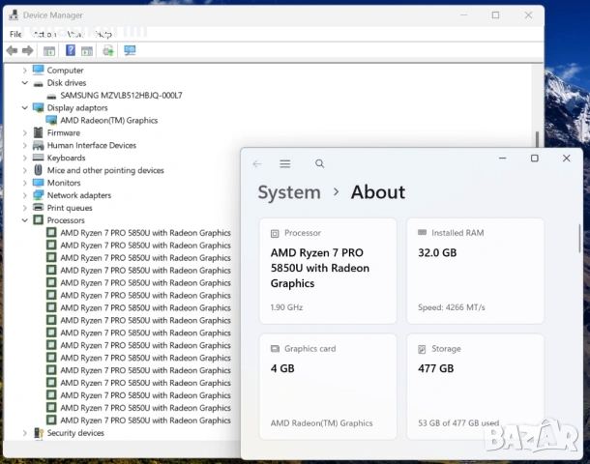Click the Keyboards category icon
Image resolution: width=590 pixels, height=464 pixels.
[x=38, y=158]
